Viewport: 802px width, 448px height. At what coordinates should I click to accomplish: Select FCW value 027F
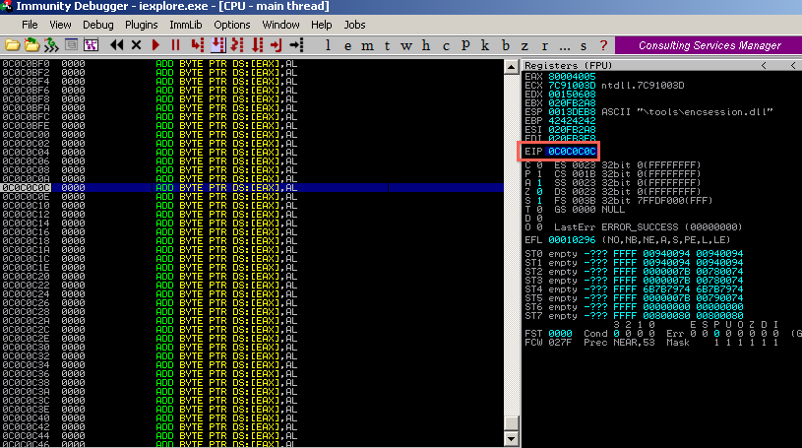[x=560, y=342]
